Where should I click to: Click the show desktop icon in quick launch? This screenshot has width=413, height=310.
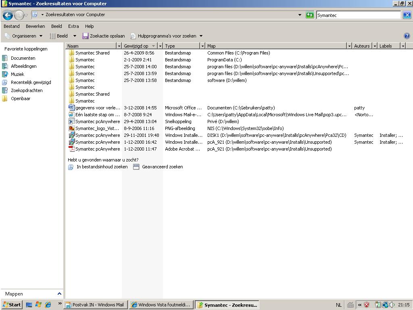click(x=29, y=305)
